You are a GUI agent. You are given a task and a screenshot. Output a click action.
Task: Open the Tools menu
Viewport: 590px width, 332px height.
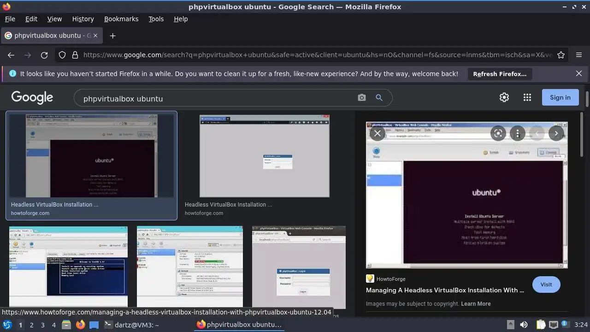pyautogui.click(x=156, y=19)
